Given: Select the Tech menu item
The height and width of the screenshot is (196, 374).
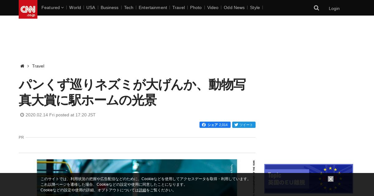Looking at the screenshot, I should (129, 7).
